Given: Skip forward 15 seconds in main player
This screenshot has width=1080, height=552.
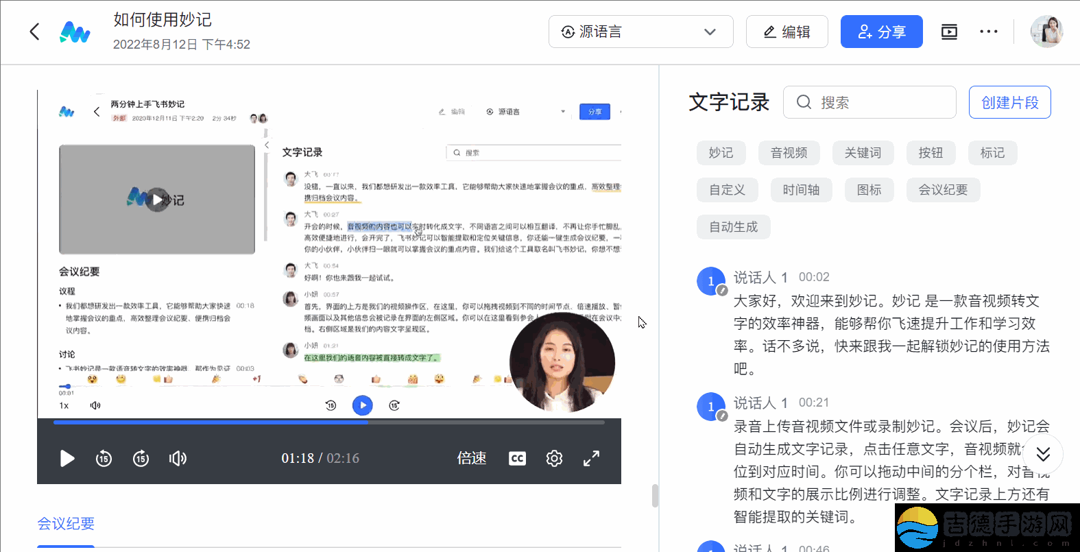Looking at the screenshot, I should 141,458.
